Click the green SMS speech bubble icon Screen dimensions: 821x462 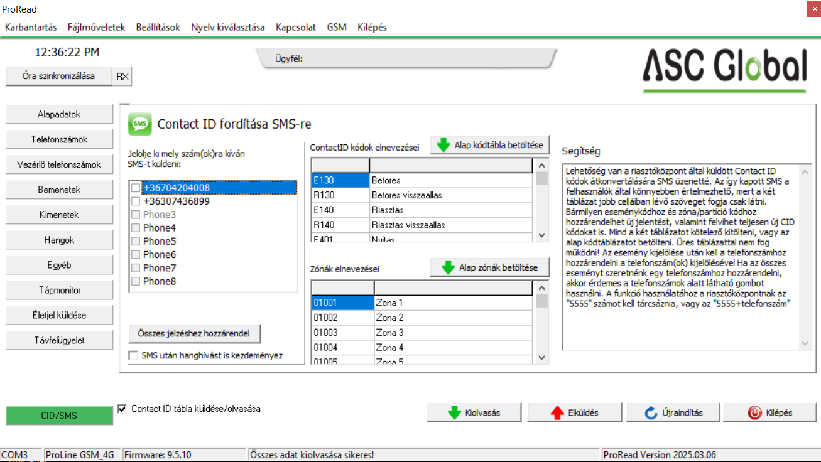[x=139, y=124]
